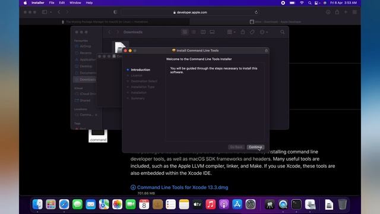The height and width of the screenshot is (214, 380).
Task: Open a new Safari tab
Action: 346,12
